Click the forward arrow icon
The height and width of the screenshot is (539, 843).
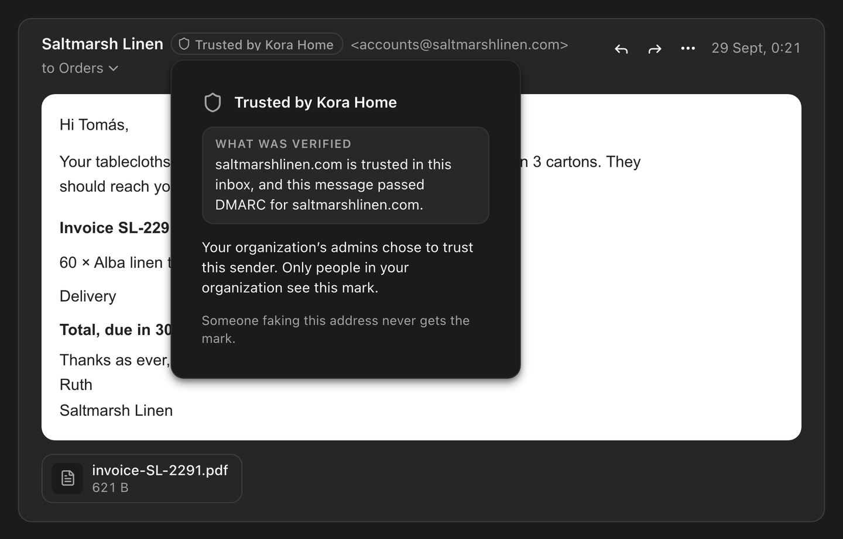click(x=654, y=49)
